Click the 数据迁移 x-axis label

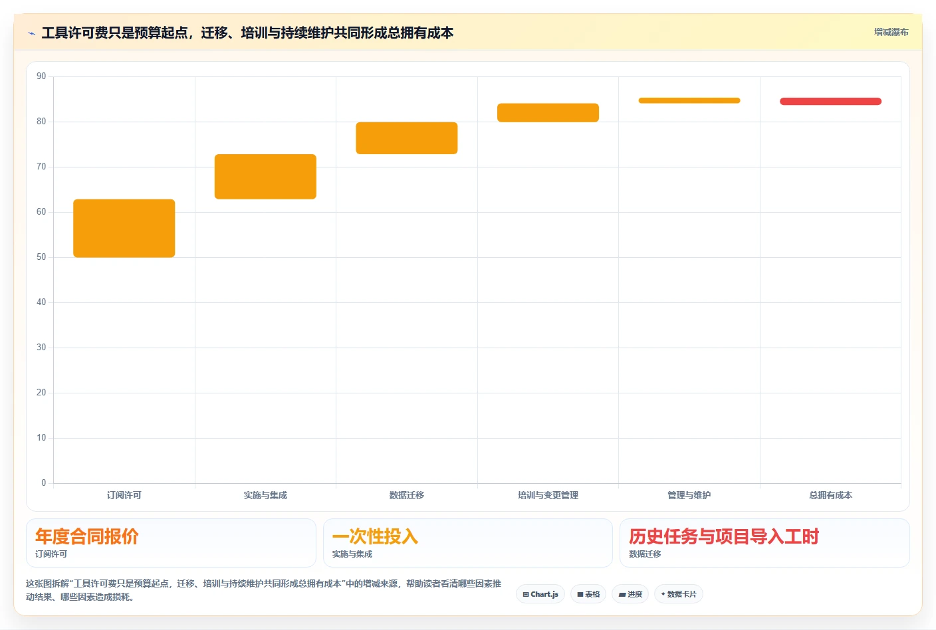[407, 495]
